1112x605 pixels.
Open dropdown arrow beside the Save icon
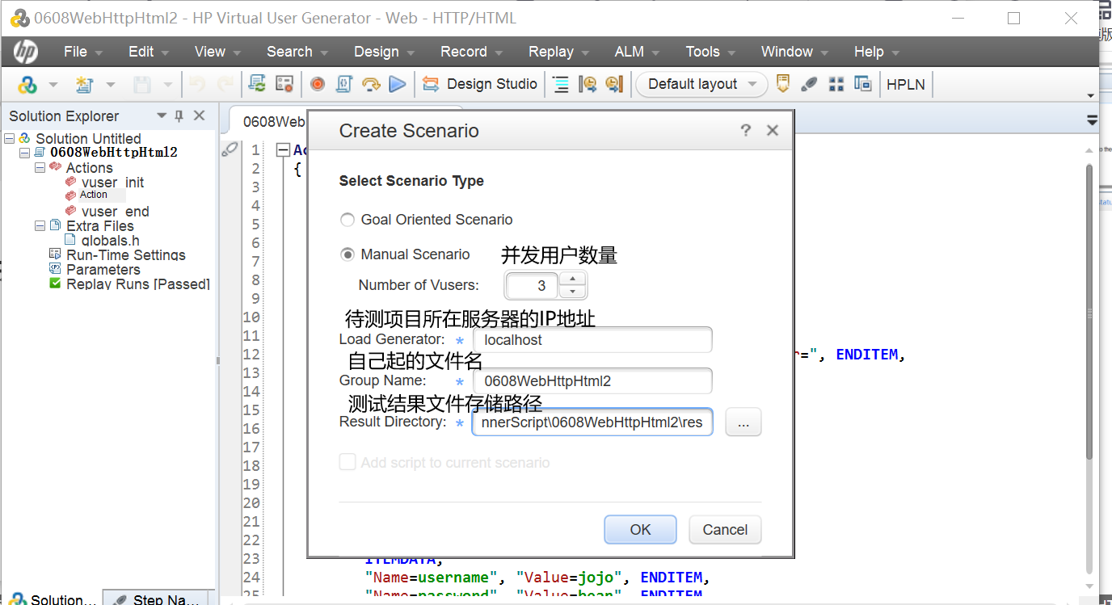click(168, 84)
